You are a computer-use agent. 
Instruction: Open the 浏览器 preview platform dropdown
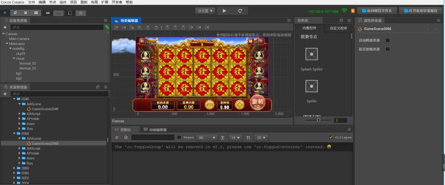coord(205,11)
